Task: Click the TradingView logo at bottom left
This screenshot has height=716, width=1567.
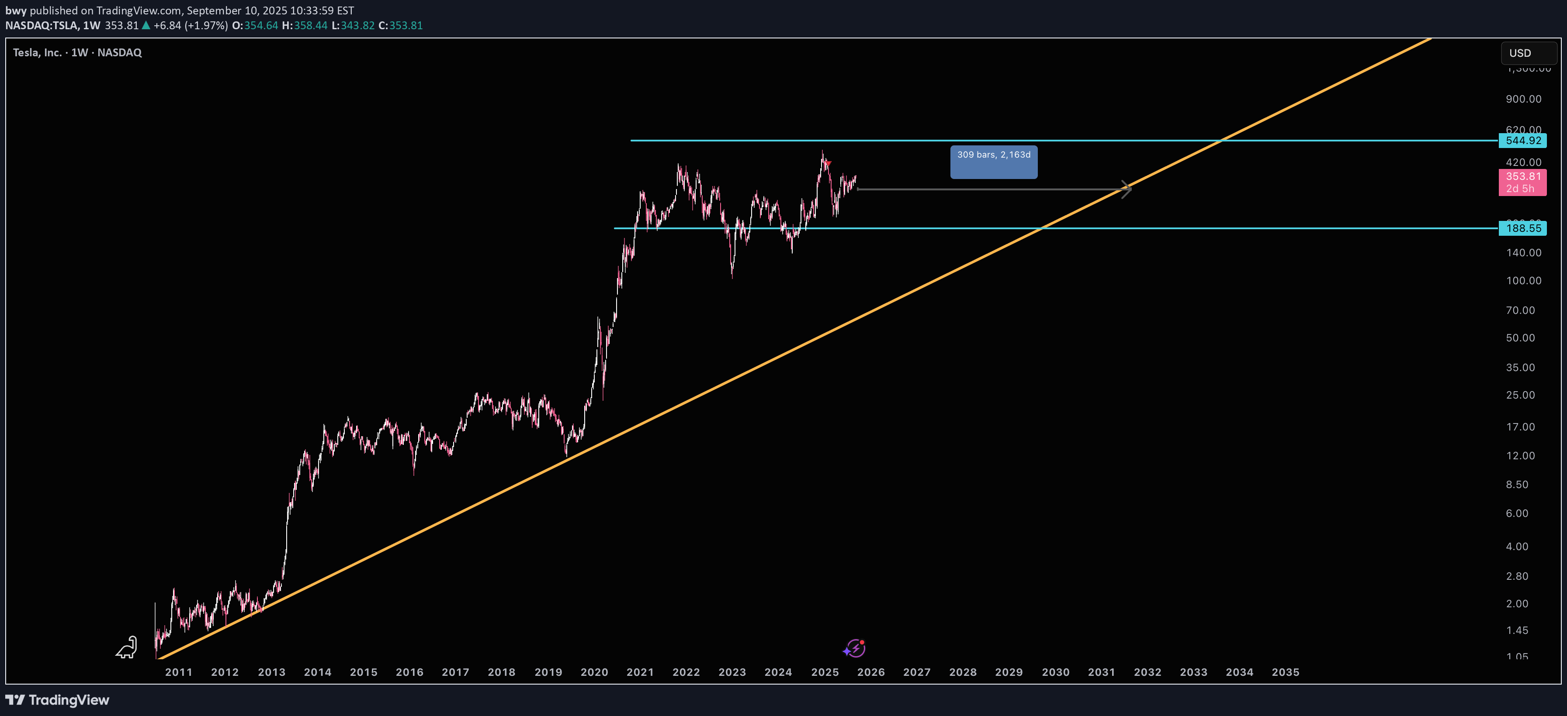Action: [57, 699]
